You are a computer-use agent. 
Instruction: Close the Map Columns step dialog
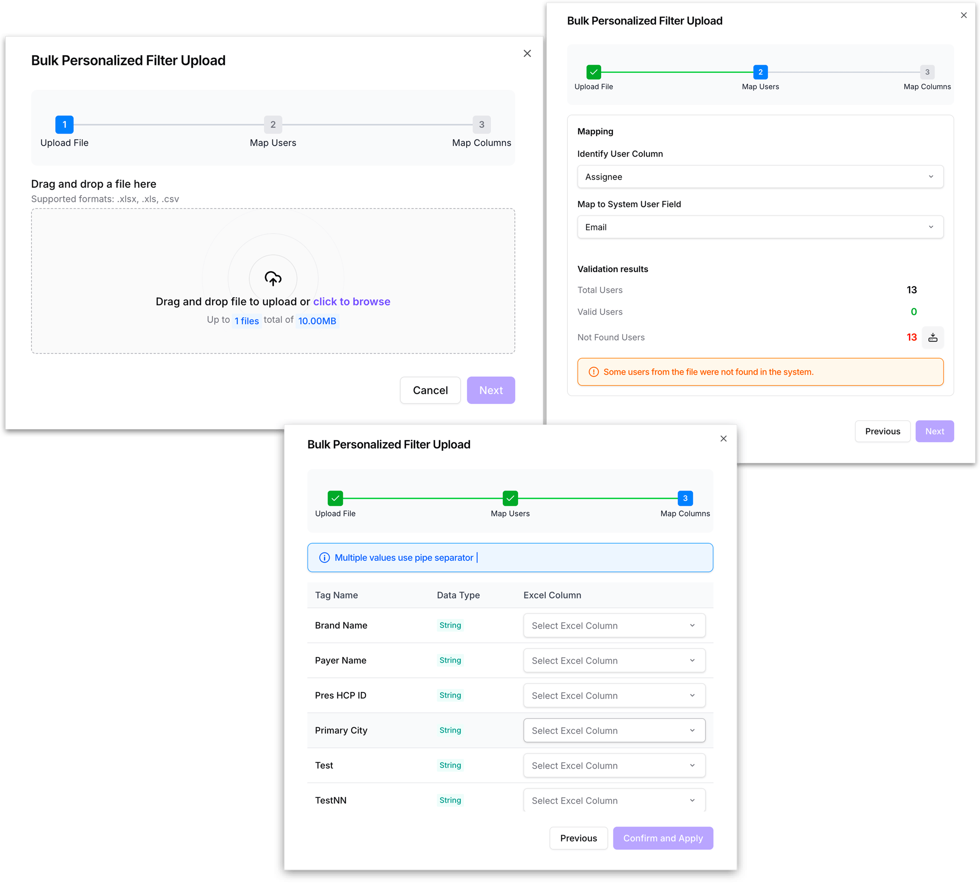click(x=723, y=439)
